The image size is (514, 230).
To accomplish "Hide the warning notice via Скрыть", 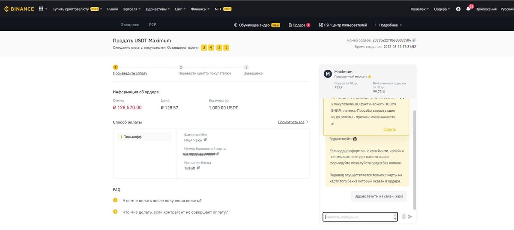I will [389, 129].
